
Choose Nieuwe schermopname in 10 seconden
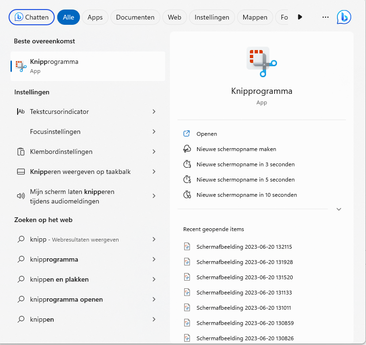(x=247, y=195)
